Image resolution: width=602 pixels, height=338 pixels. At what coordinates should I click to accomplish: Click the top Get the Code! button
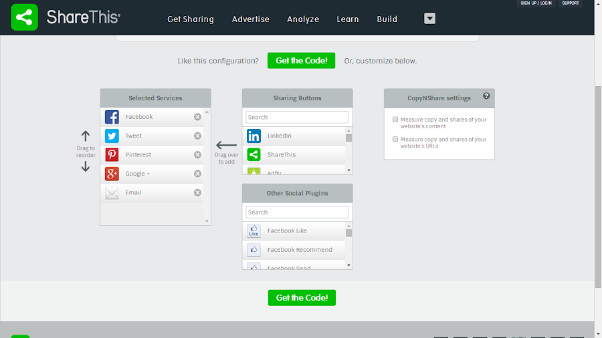(x=302, y=61)
